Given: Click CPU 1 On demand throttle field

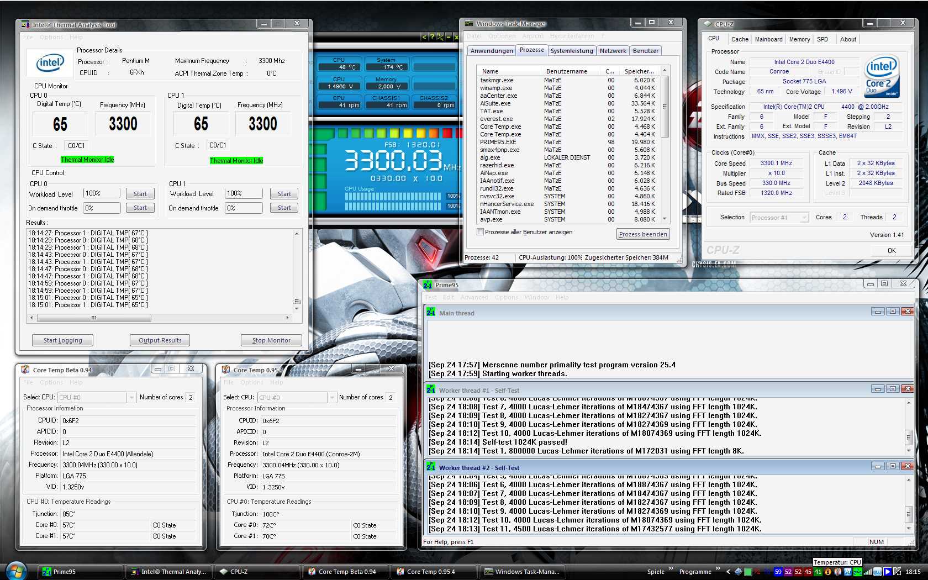Looking at the screenshot, I should click(244, 208).
